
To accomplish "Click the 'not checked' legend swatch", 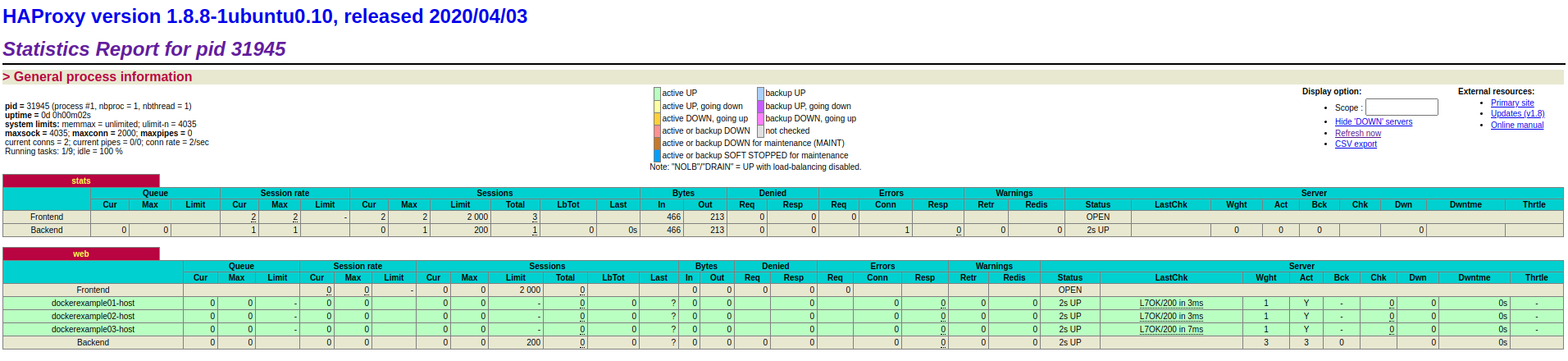I will click(760, 130).
